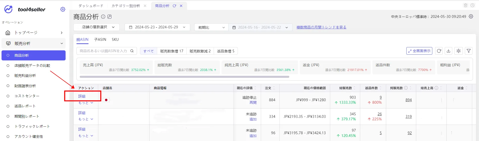Sort by 注文 column arrows
479x141 pixels.
[x=274, y=88]
